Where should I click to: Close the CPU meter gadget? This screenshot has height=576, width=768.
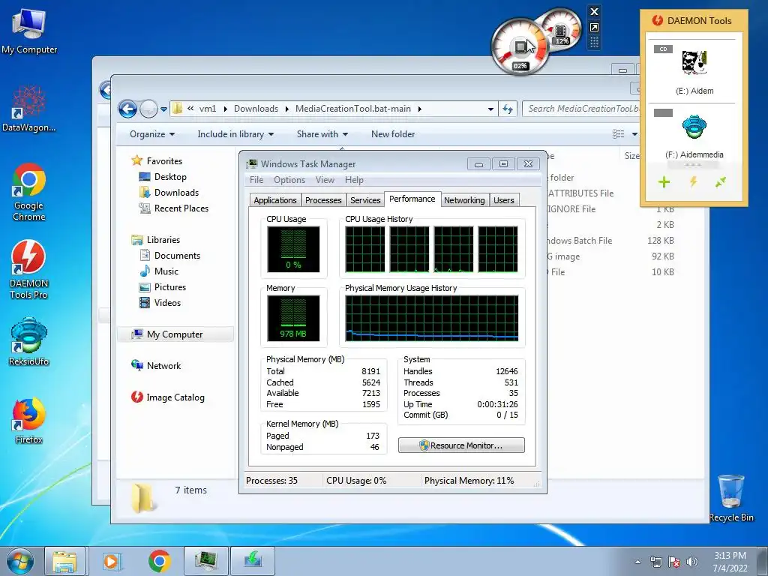click(x=594, y=12)
